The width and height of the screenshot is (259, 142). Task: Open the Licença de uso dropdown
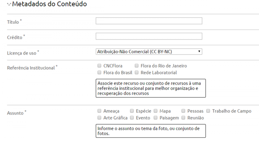click(x=149, y=52)
